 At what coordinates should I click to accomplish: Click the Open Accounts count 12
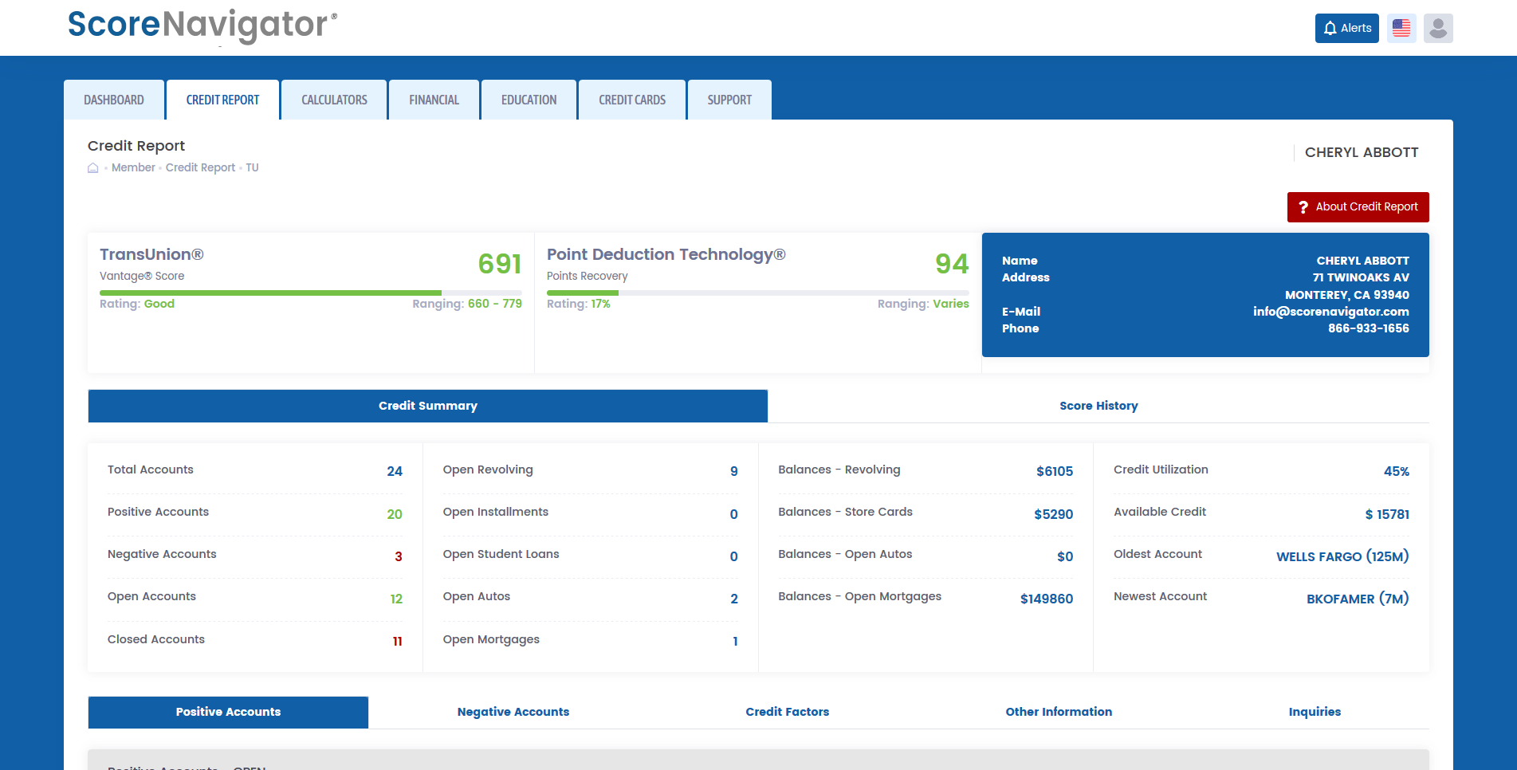tap(396, 599)
